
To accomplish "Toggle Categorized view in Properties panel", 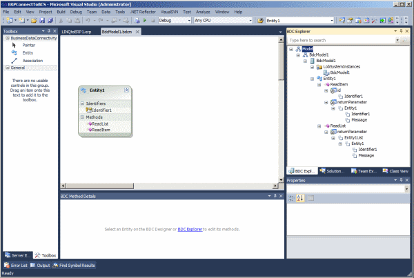I will (291, 198).
